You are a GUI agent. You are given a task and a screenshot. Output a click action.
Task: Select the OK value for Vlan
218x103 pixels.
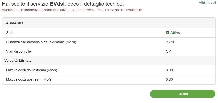pos(168,51)
